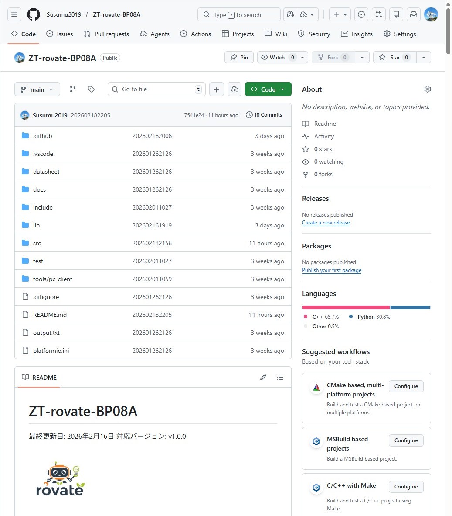Open the green Code dropdown
Image resolution: width=452 pixels, height=516 pixels.
click(x=268, y=89)
